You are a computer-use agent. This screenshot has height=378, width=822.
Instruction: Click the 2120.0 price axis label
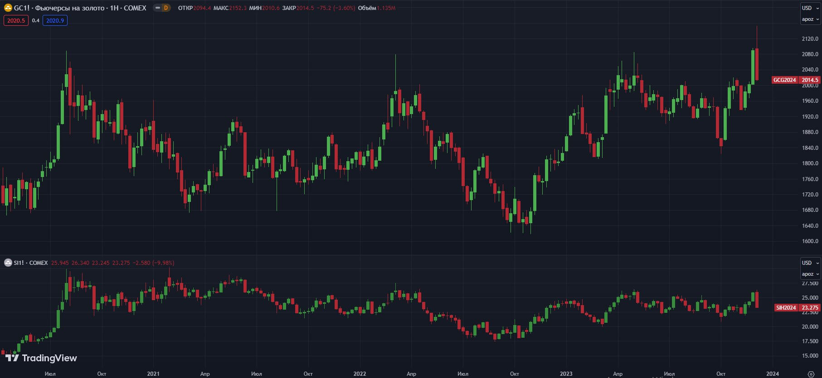click(x=810, y=38)
